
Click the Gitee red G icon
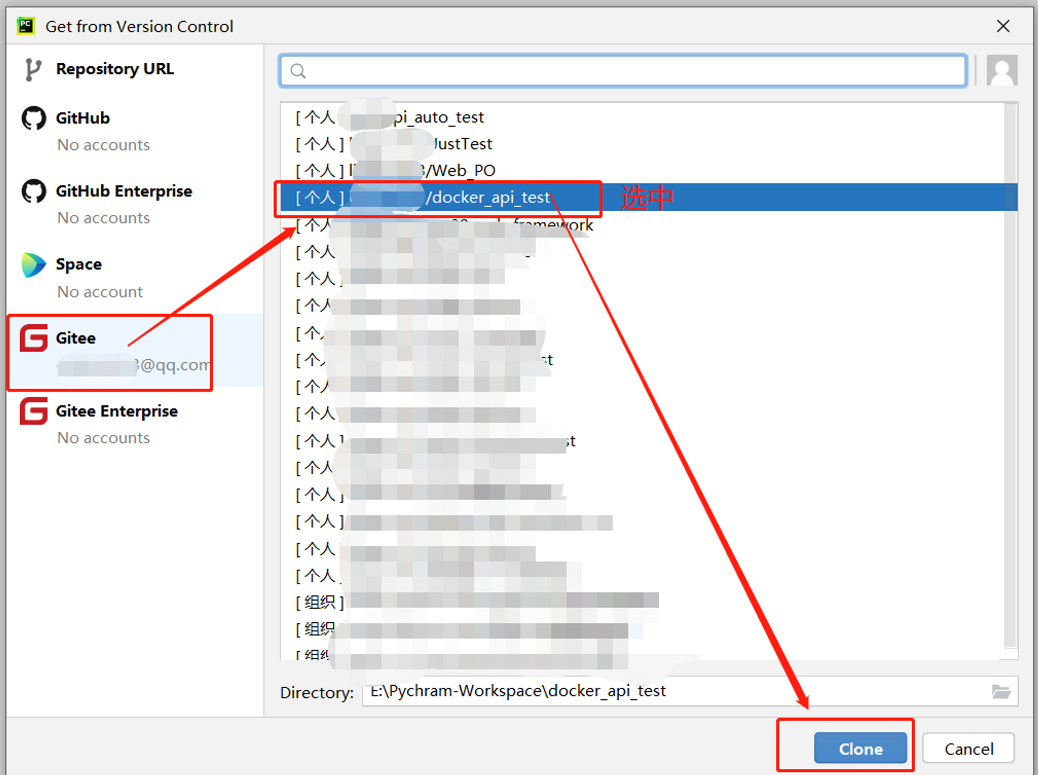34,338
